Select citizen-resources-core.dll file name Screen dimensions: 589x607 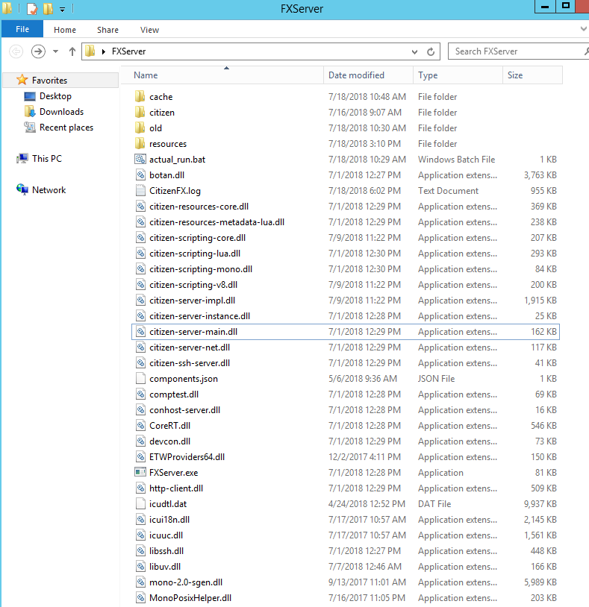tap(199, 207)
